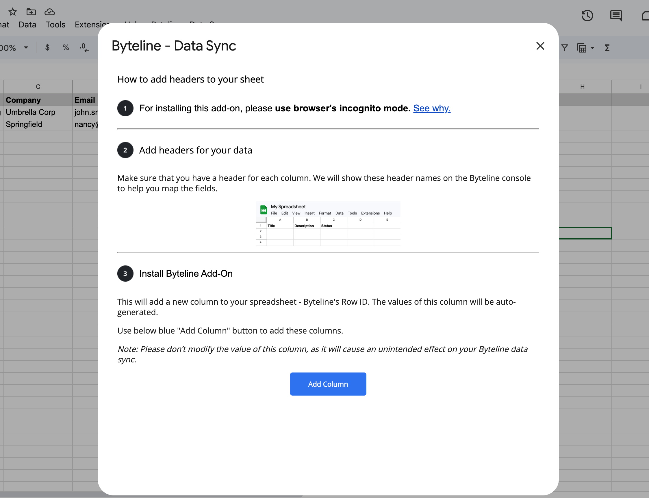Format as percent icon

click(66, 47)
